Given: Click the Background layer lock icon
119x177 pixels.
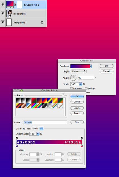Looking at the screenshot, I should tap(42, 22).
